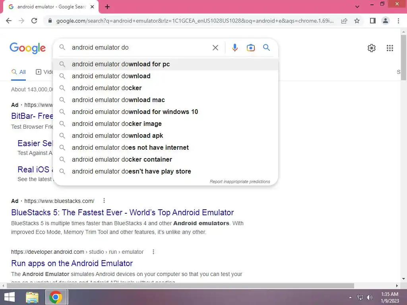
Task: Share this page icon in address bar
Action: click(x=344, y=21)
